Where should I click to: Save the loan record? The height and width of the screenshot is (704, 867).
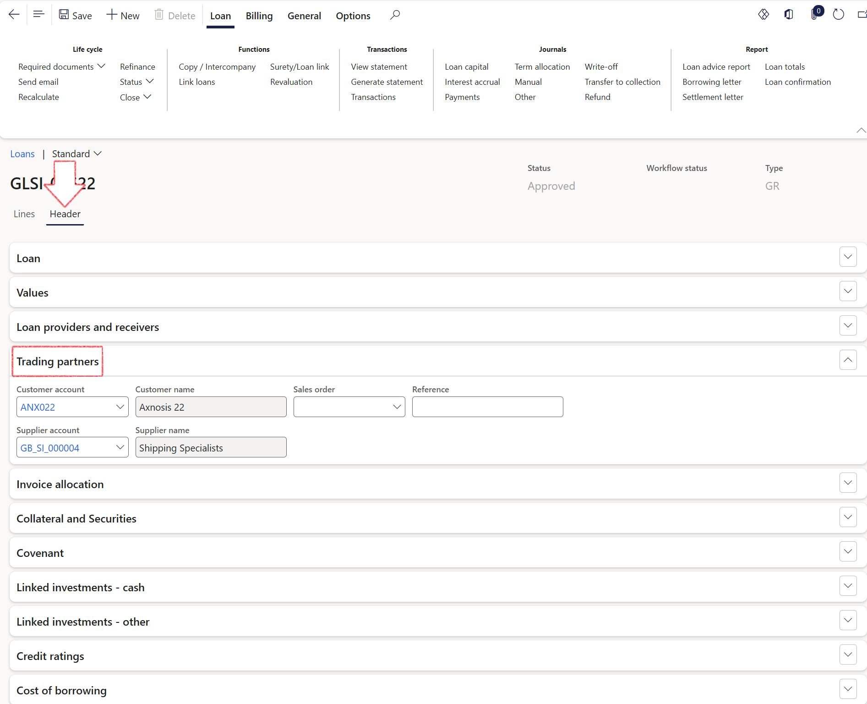click(76, 15)
